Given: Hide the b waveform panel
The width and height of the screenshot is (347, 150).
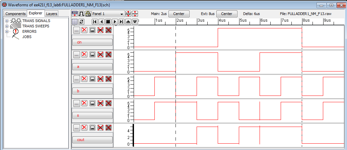Looking at the screenshot, I should (x=92, y=79).
